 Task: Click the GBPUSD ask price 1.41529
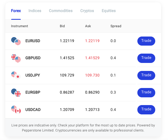92,58
